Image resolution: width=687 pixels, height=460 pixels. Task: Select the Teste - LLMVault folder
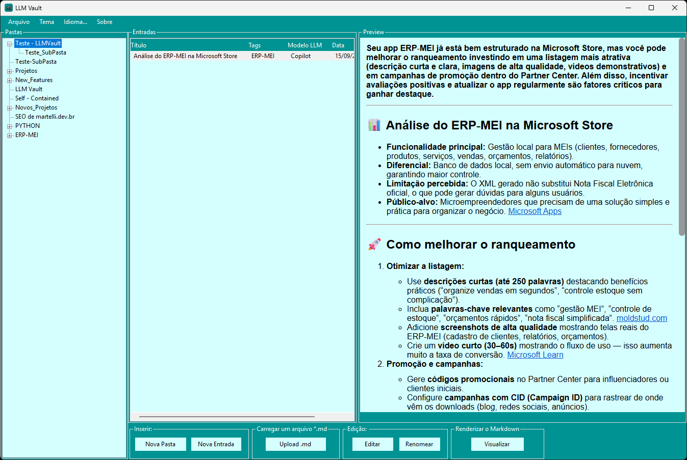[x=38, y=43]
